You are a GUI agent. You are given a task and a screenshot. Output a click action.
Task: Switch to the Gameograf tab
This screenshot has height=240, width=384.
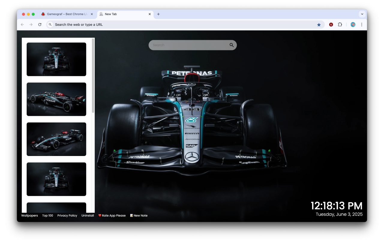pyautogui.click(x=66, y=14)
